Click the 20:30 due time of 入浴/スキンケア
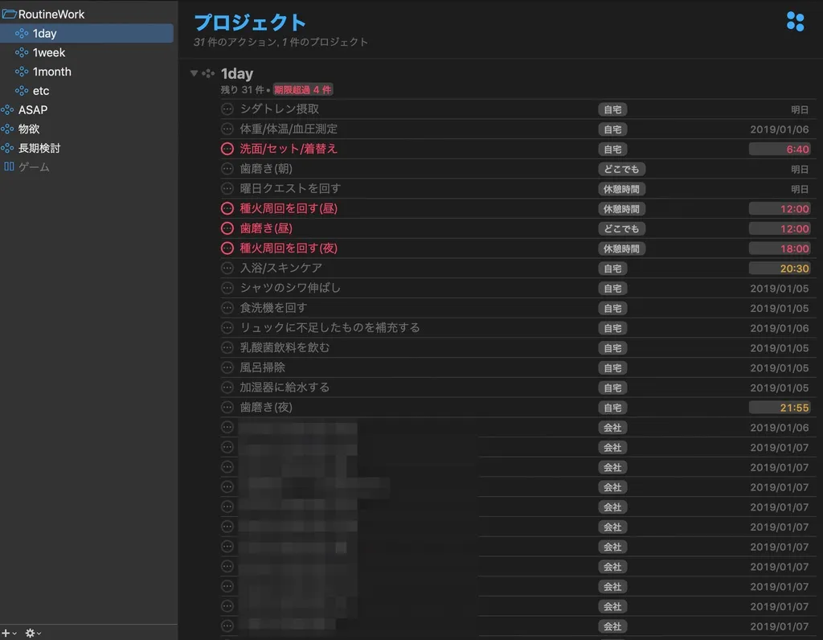 (x=793, y=269)
